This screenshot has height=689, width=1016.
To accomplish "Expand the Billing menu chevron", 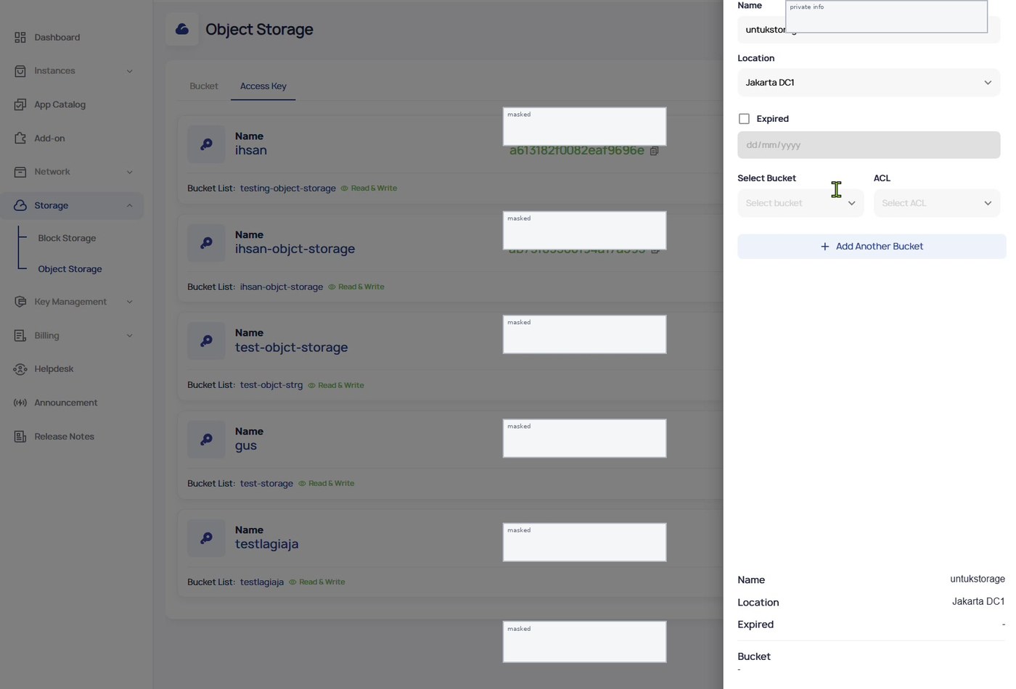I will point(130,335).
